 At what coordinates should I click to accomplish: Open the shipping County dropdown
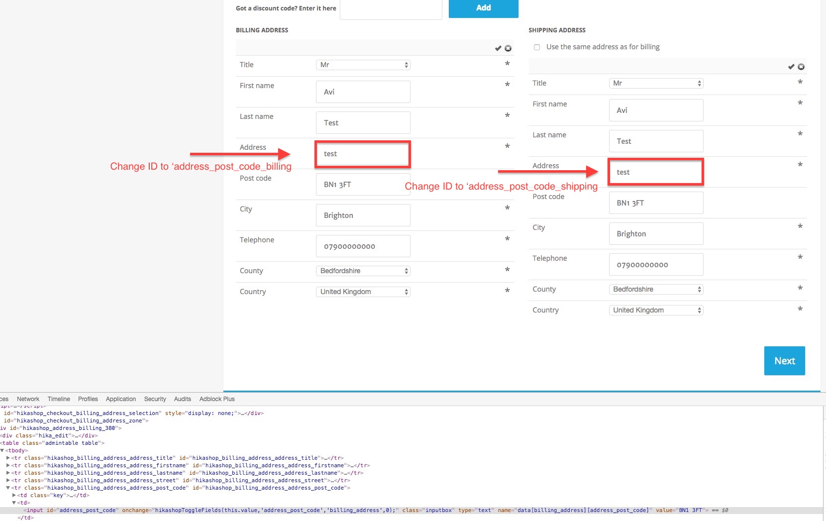tap(656, 289)
